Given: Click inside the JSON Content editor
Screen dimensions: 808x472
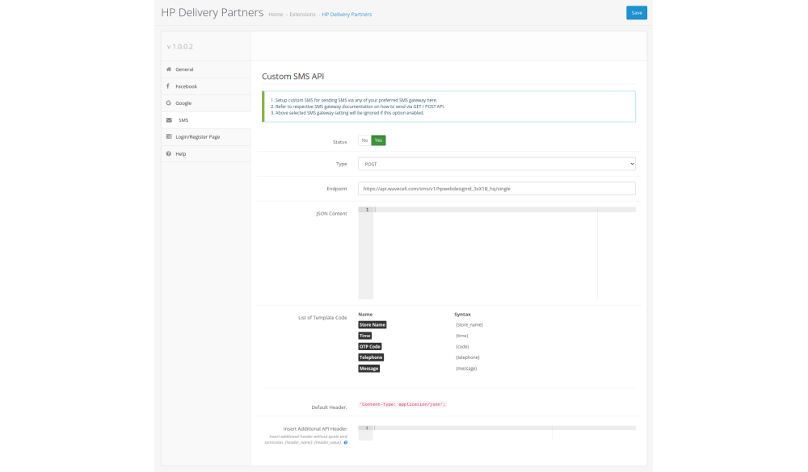Looking at the screenshot, I should point(485,254).
